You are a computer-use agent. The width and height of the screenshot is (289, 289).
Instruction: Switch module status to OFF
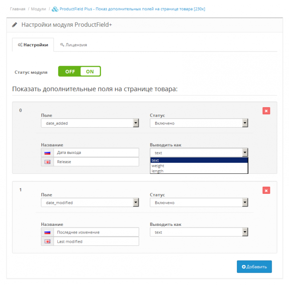point(70,71)
